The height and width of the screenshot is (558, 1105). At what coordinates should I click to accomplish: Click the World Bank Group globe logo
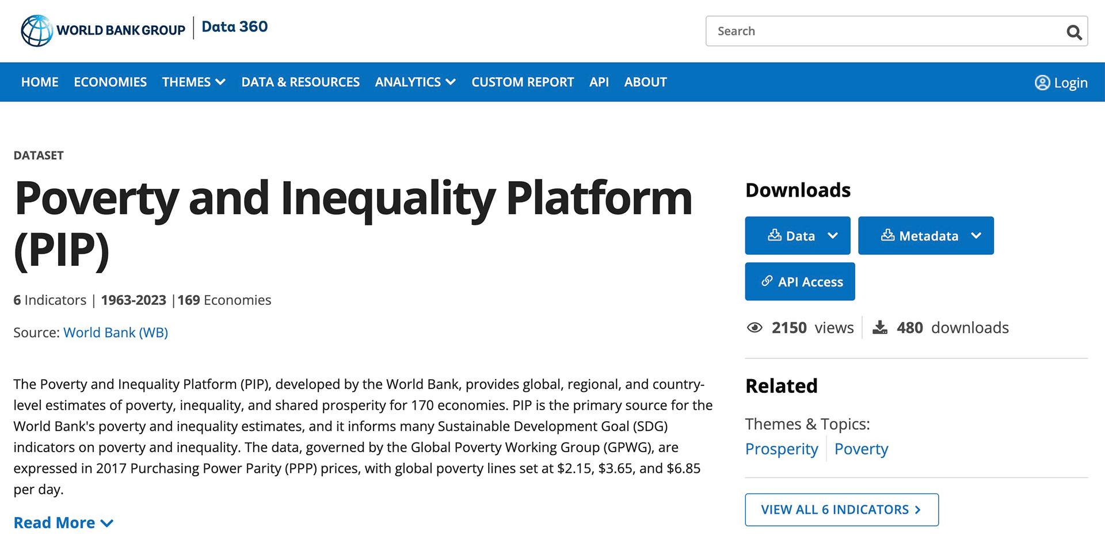[37, 30]
